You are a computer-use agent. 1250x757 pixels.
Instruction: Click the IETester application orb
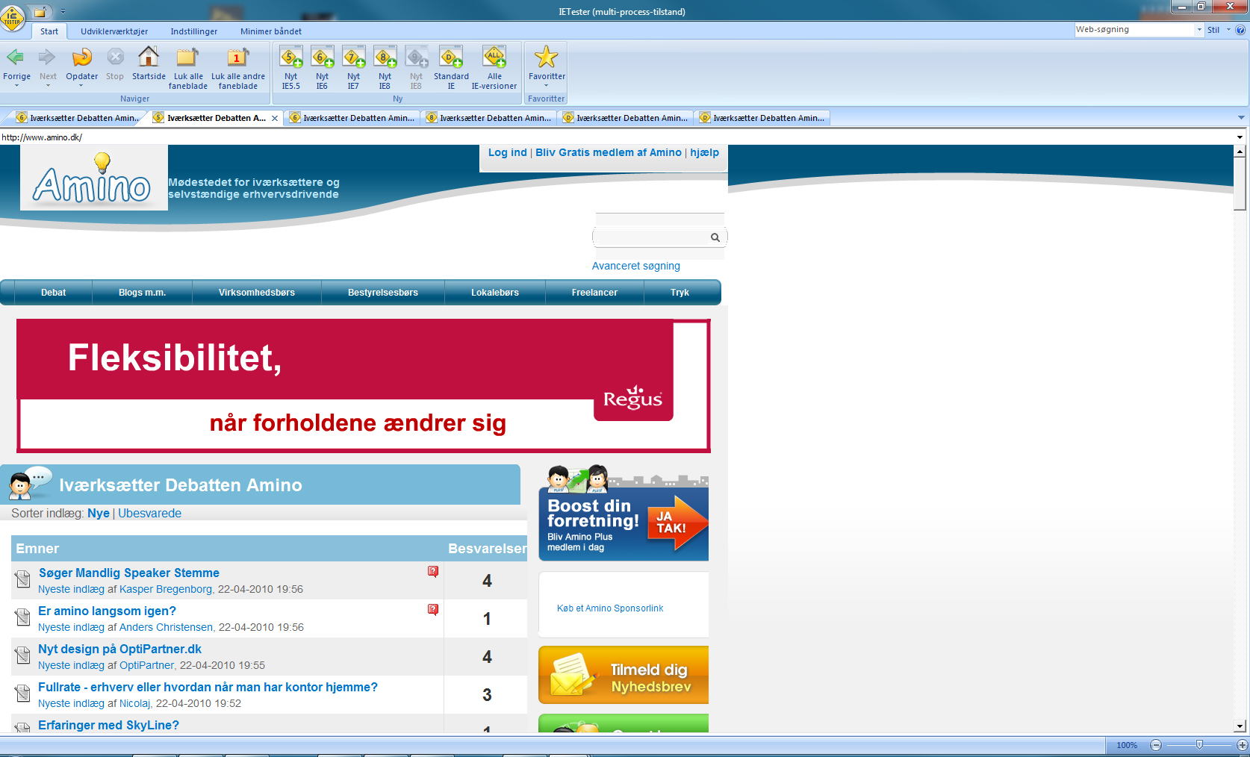tap(13, 17)
